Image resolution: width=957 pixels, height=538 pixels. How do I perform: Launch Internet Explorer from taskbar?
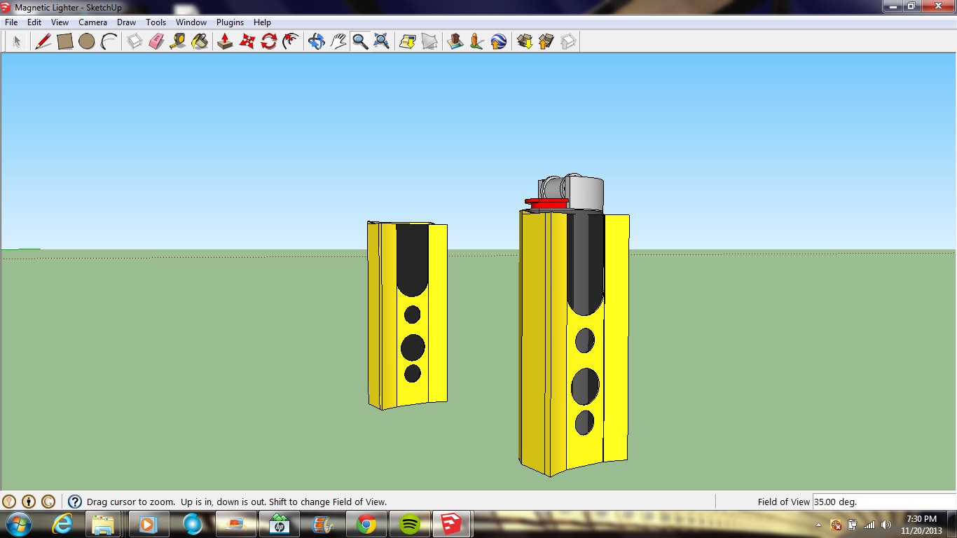pos(62,524)
